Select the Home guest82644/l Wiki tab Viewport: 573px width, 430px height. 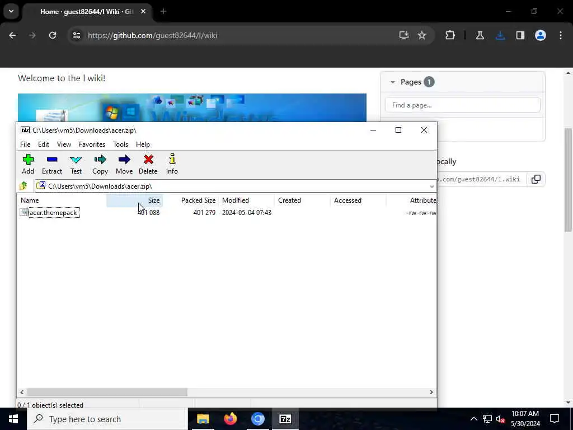click(x=87, y=12)
